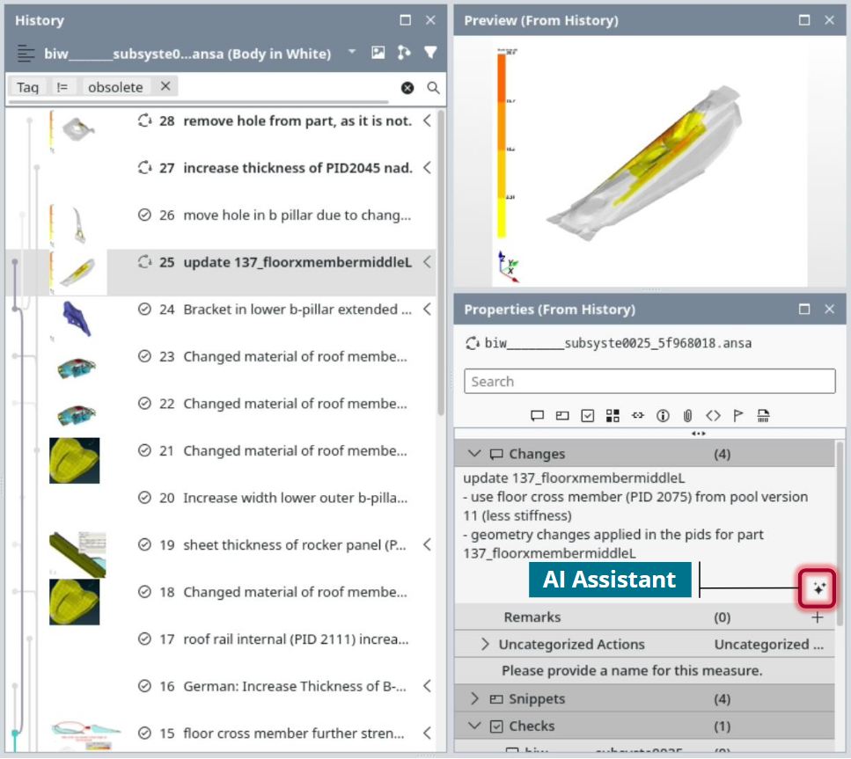Viewport: 851px width, 759px height.
Task: Click the branch graph icon in History
Action: (x=404, y=53)
